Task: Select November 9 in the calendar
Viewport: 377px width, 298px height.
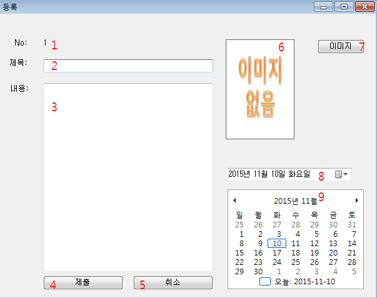Action: click(260, 243)
